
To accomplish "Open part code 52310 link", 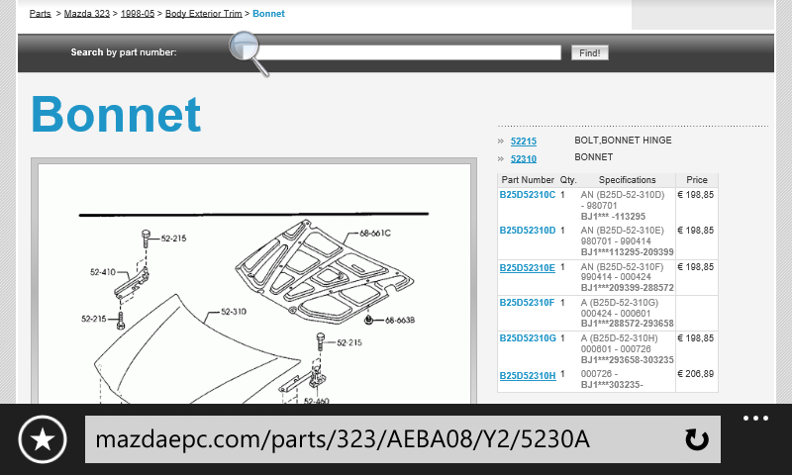I will (524, 159).
